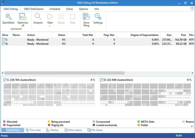Click the Optimize all icon
Screen dimensions: 195x138
(x=23, y=17)
